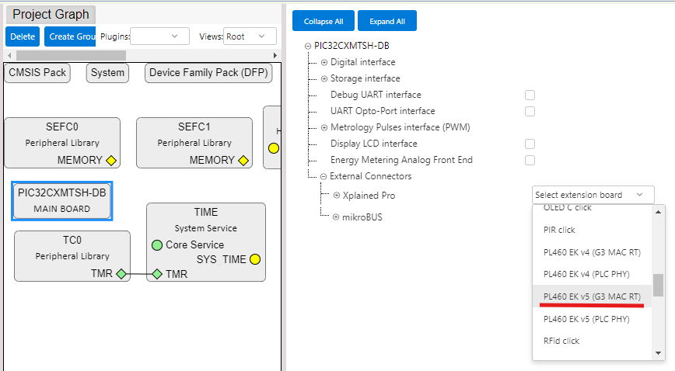Click SEFC0 MEMORY yellow diamond connector

pyautogui.click(x=111, y=161)
